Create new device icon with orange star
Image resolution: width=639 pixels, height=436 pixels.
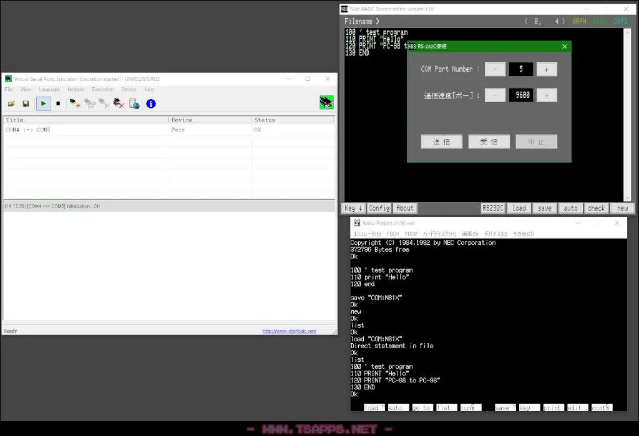pos(75,104)
